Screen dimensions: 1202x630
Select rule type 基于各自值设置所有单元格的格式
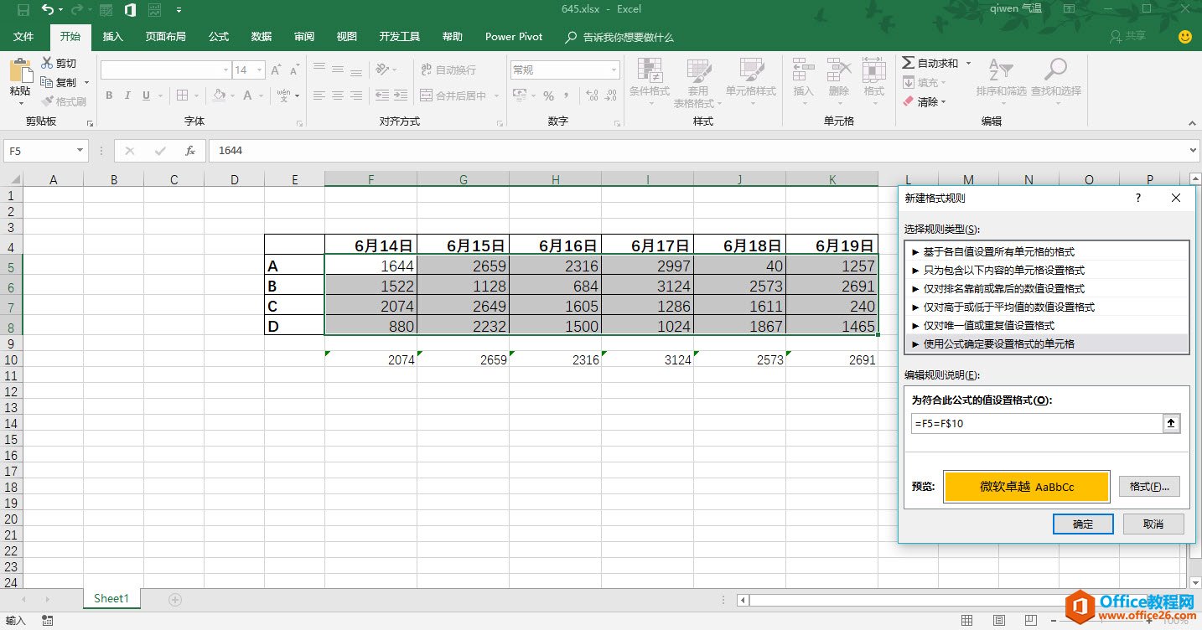(x=1047, y=251)
